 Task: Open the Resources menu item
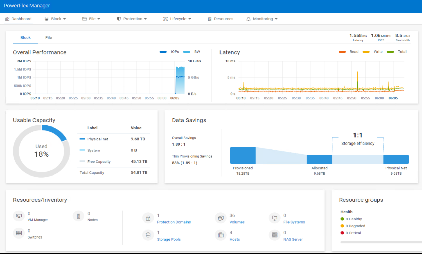pyautogui.click(x=221, y=19)
